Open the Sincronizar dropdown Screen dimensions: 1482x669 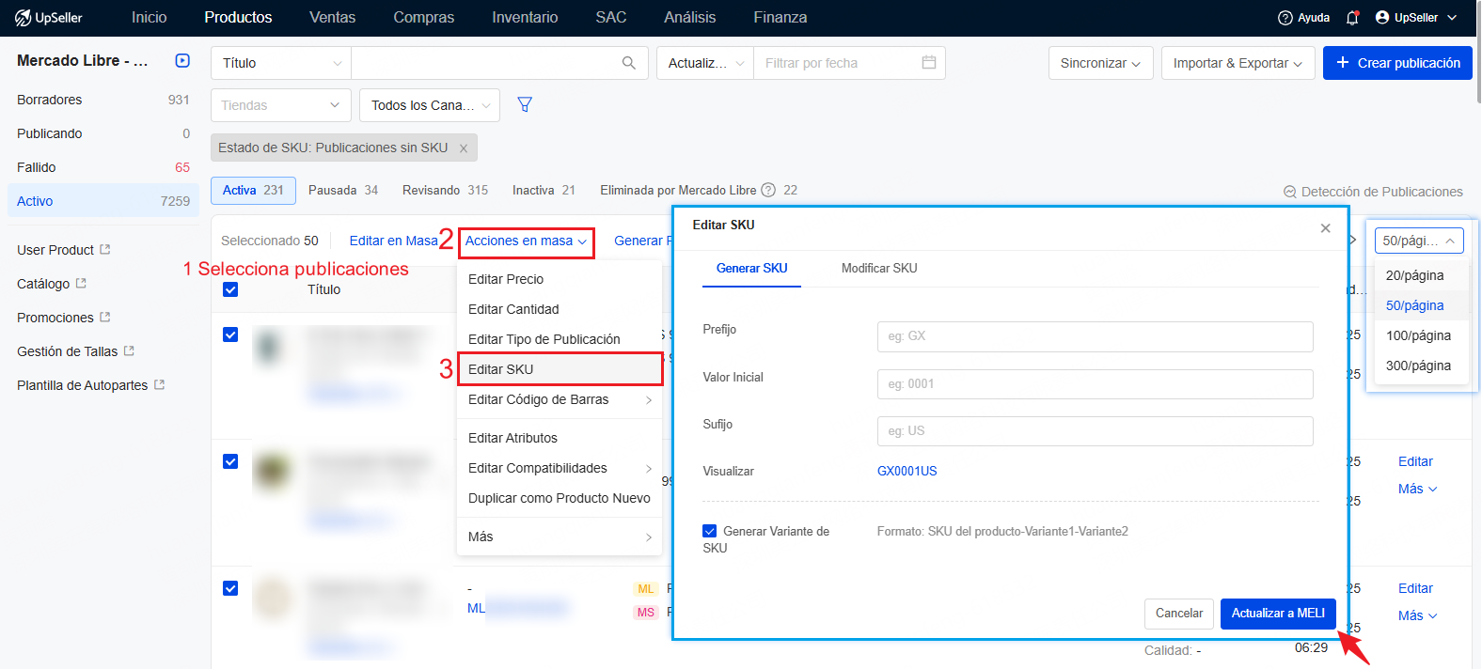[x=1100, y=63]
